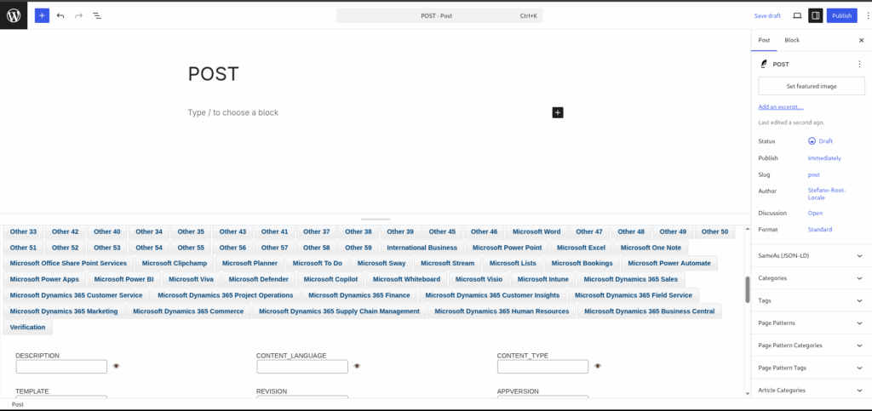Click the 'Type / to choose a block' placeholder
This screenshot has width=872, height=411.
click(233, 112)
